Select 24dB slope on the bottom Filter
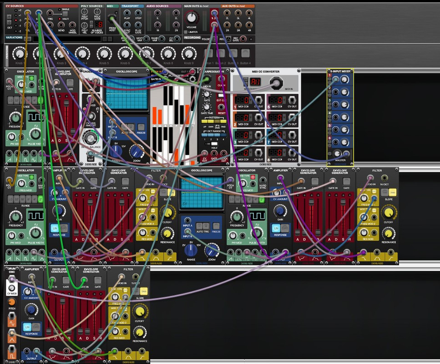 pyautogui.click(x=143, y=291)
